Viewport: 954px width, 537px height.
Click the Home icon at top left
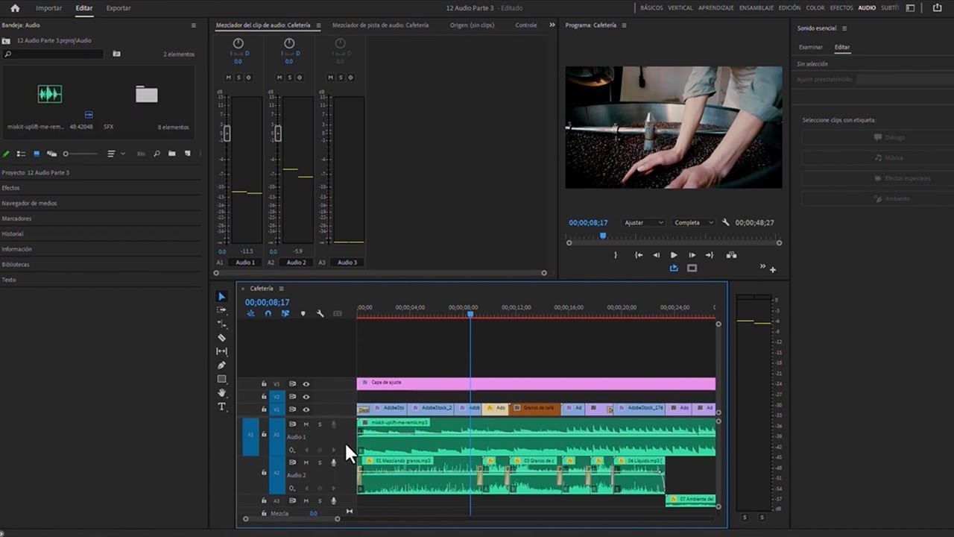[15, 8]
